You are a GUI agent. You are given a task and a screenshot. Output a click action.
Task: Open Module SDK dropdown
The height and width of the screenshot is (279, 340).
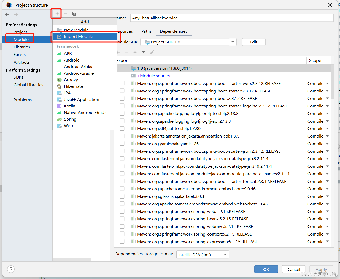pyautogui.click(x=188, y=42)
